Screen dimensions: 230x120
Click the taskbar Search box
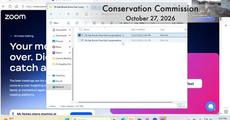tap(91, 119)
